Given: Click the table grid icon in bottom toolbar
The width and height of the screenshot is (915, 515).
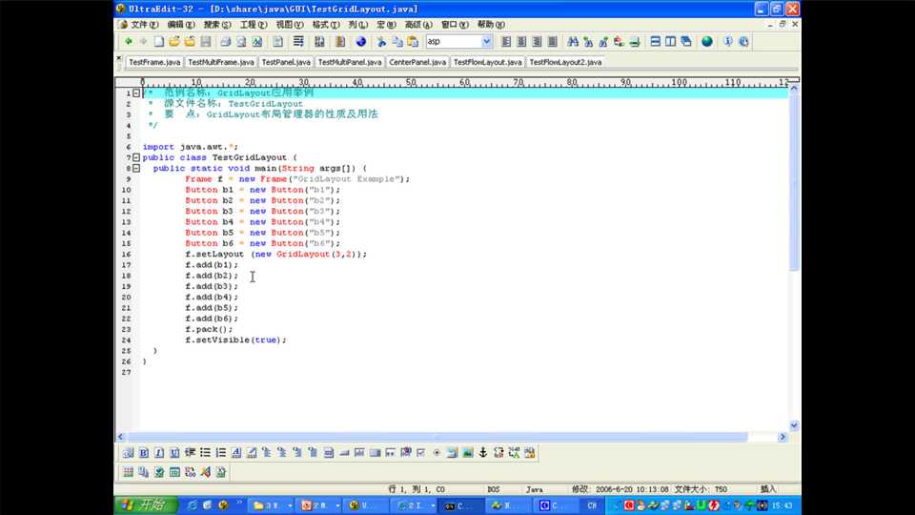Looking at the screenshot, I should pos(128,472).
